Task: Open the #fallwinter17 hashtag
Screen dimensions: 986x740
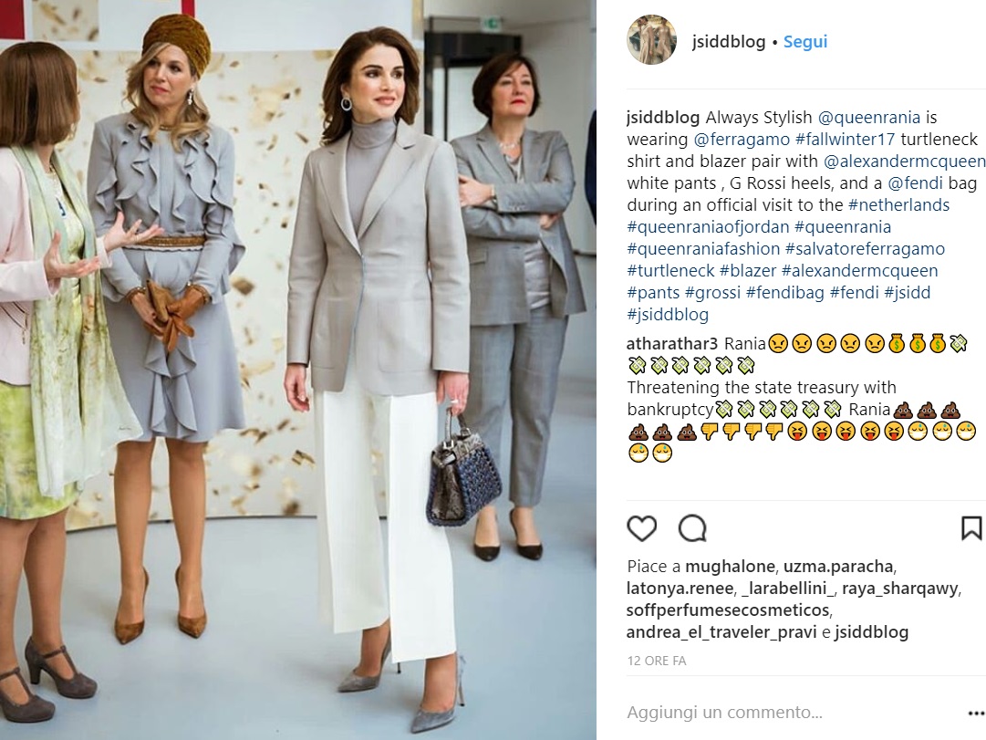Action: pos(846,139)
